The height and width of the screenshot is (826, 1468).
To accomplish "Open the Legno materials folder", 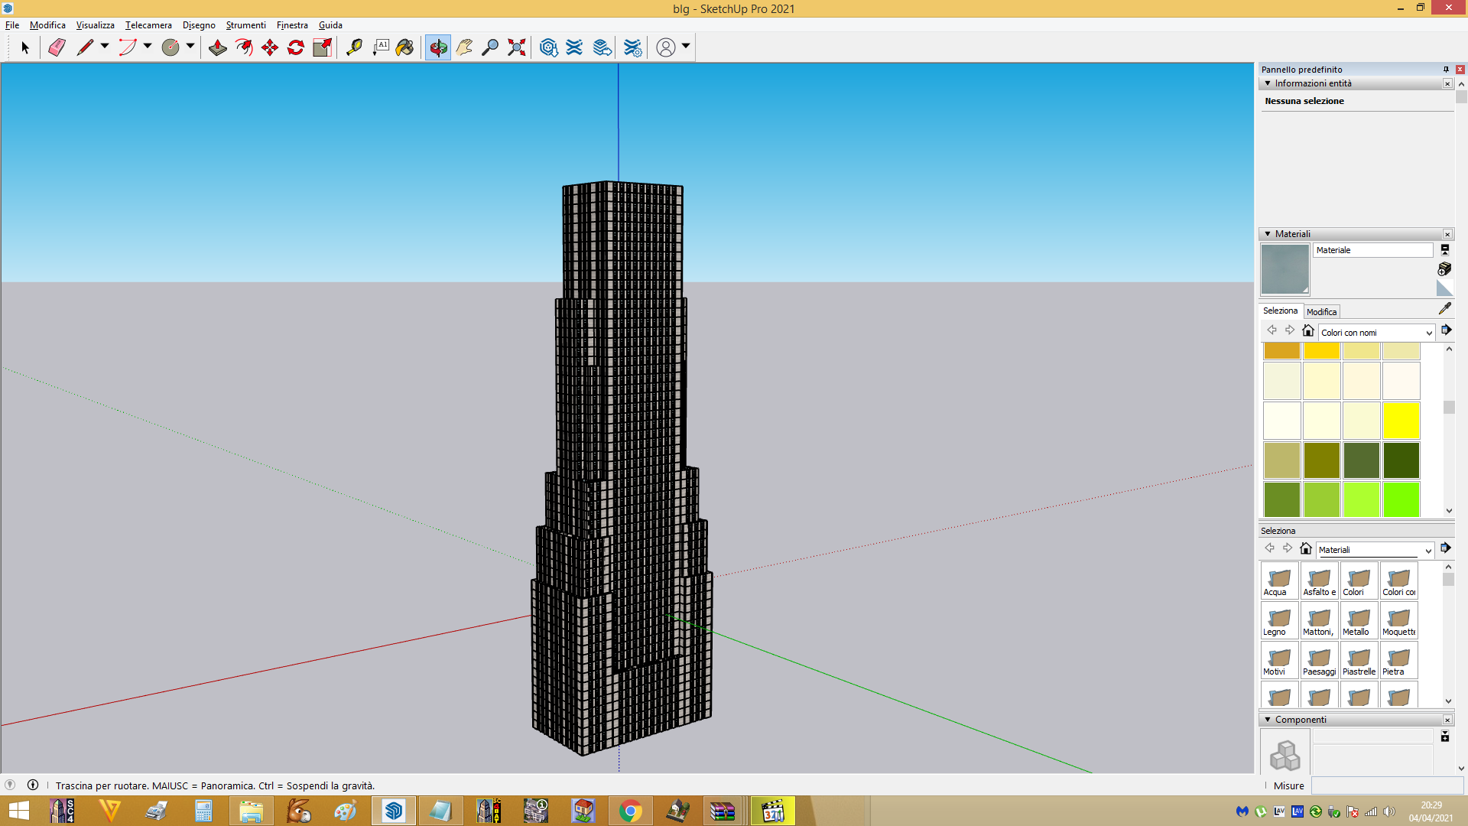I will 1279,620.
